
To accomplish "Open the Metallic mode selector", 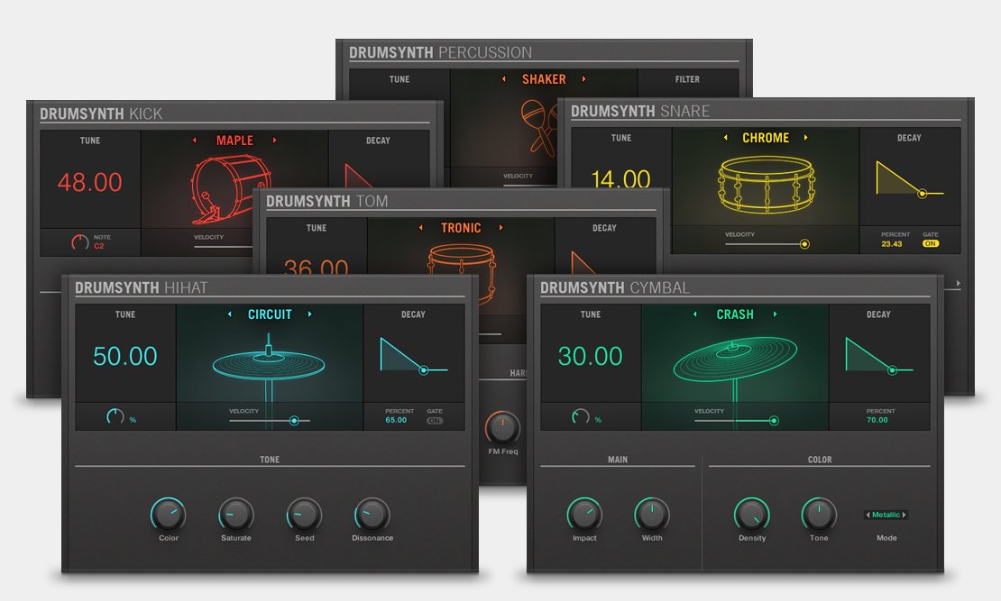I will pos(886,514).
